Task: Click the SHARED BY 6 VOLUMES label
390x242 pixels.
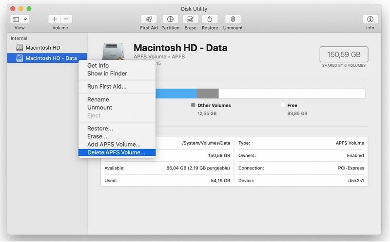Action: click(344, 65)
